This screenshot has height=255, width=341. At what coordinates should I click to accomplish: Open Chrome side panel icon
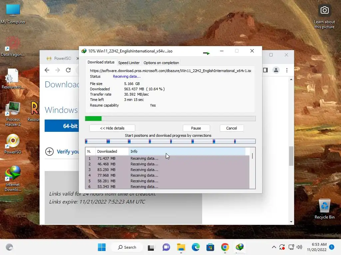pos(265,70)
